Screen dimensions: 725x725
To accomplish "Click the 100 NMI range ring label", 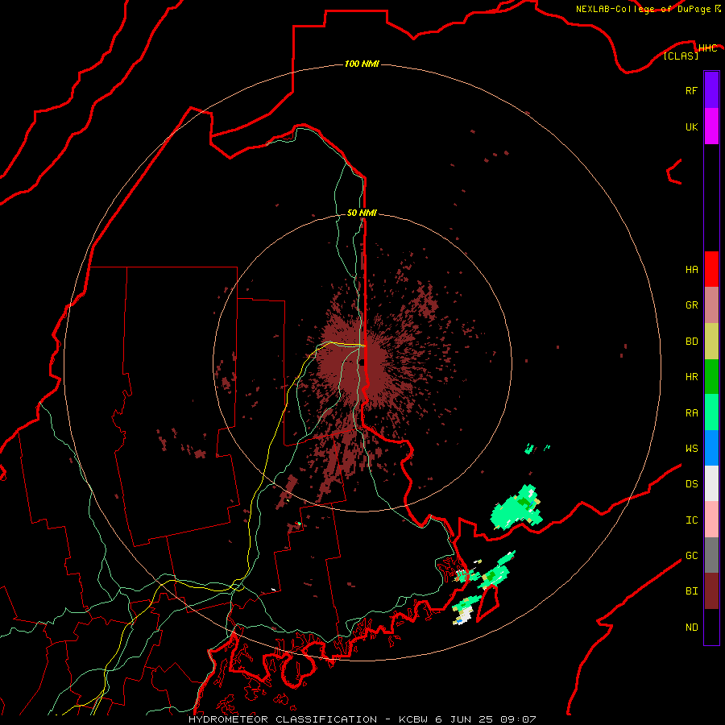I will (362, 64).
